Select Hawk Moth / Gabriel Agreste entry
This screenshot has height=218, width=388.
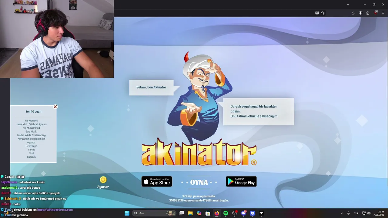coord(31,124)
